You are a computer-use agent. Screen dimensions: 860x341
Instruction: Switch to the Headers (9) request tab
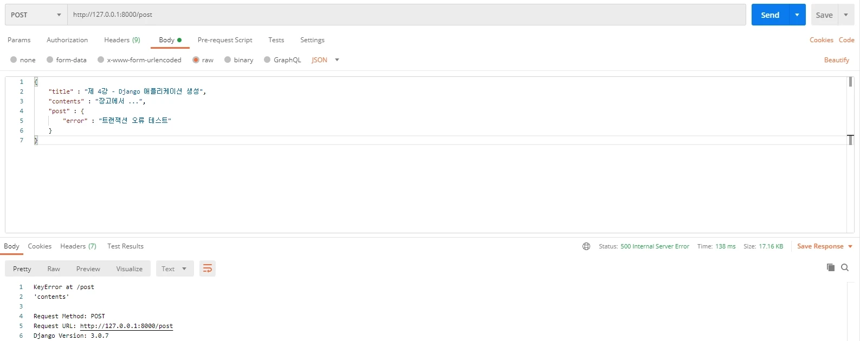point(122,40)
